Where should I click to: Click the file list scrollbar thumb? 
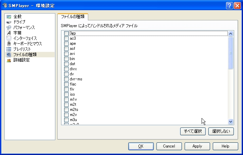click(x=230, y=53)
